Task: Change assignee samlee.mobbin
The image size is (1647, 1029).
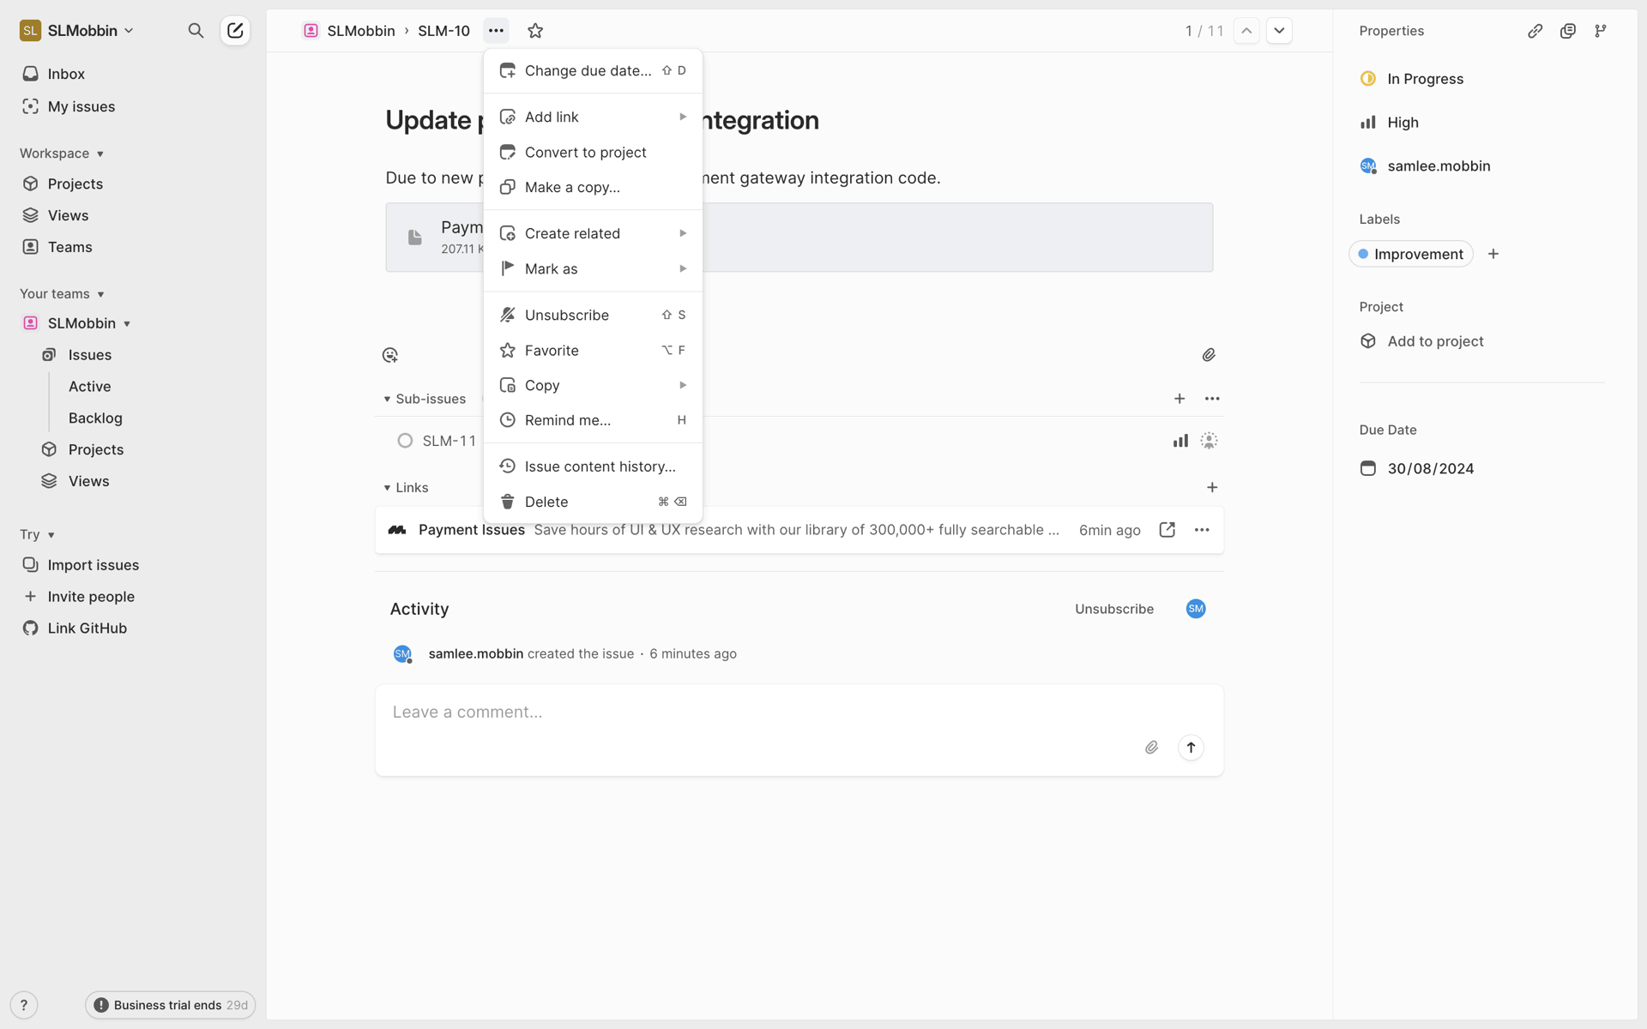Action: pyautogui.click(x=1425, y=166)
